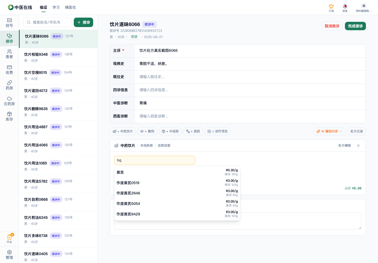This screenshot has width=378, height=263.
Task: Add a 散剂 prescription
Action: pyautogui.click(x=147, y=131)
